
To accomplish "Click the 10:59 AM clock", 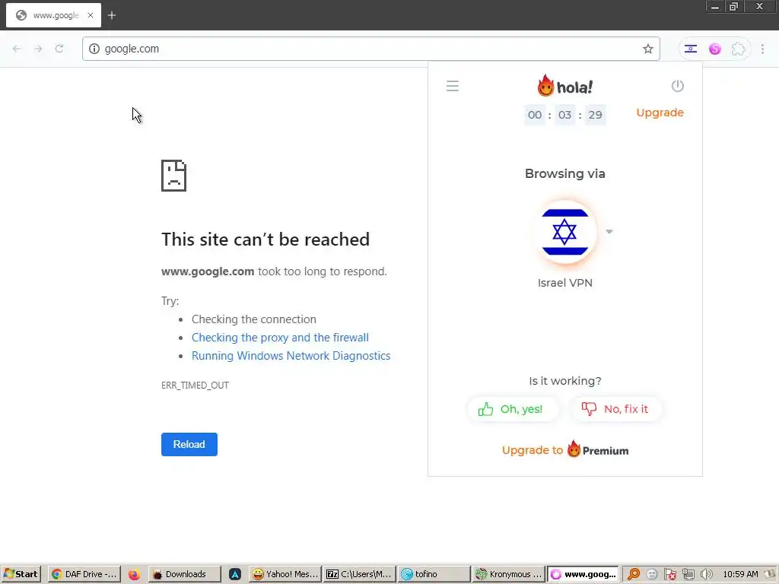I will tap(740, 574).
